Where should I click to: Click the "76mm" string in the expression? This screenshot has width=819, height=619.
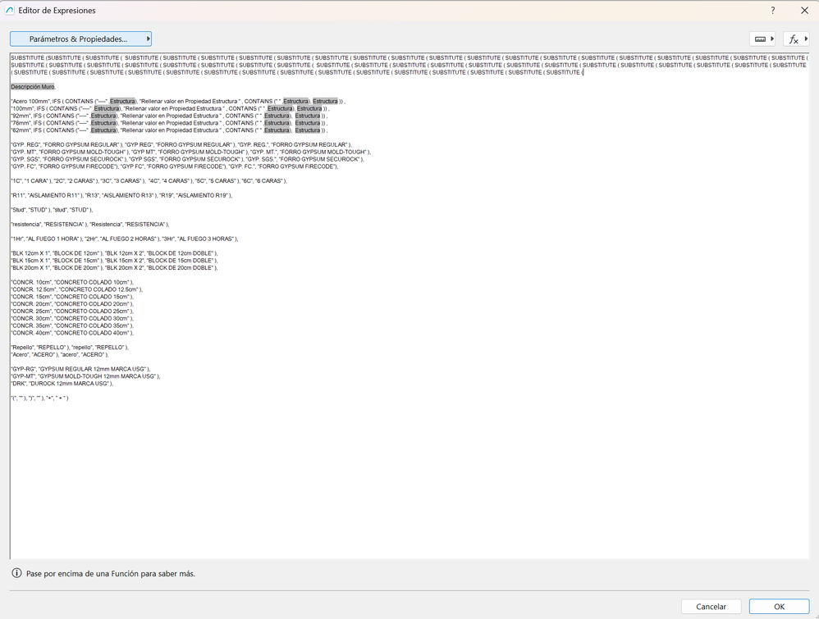[x=21, y=123]
